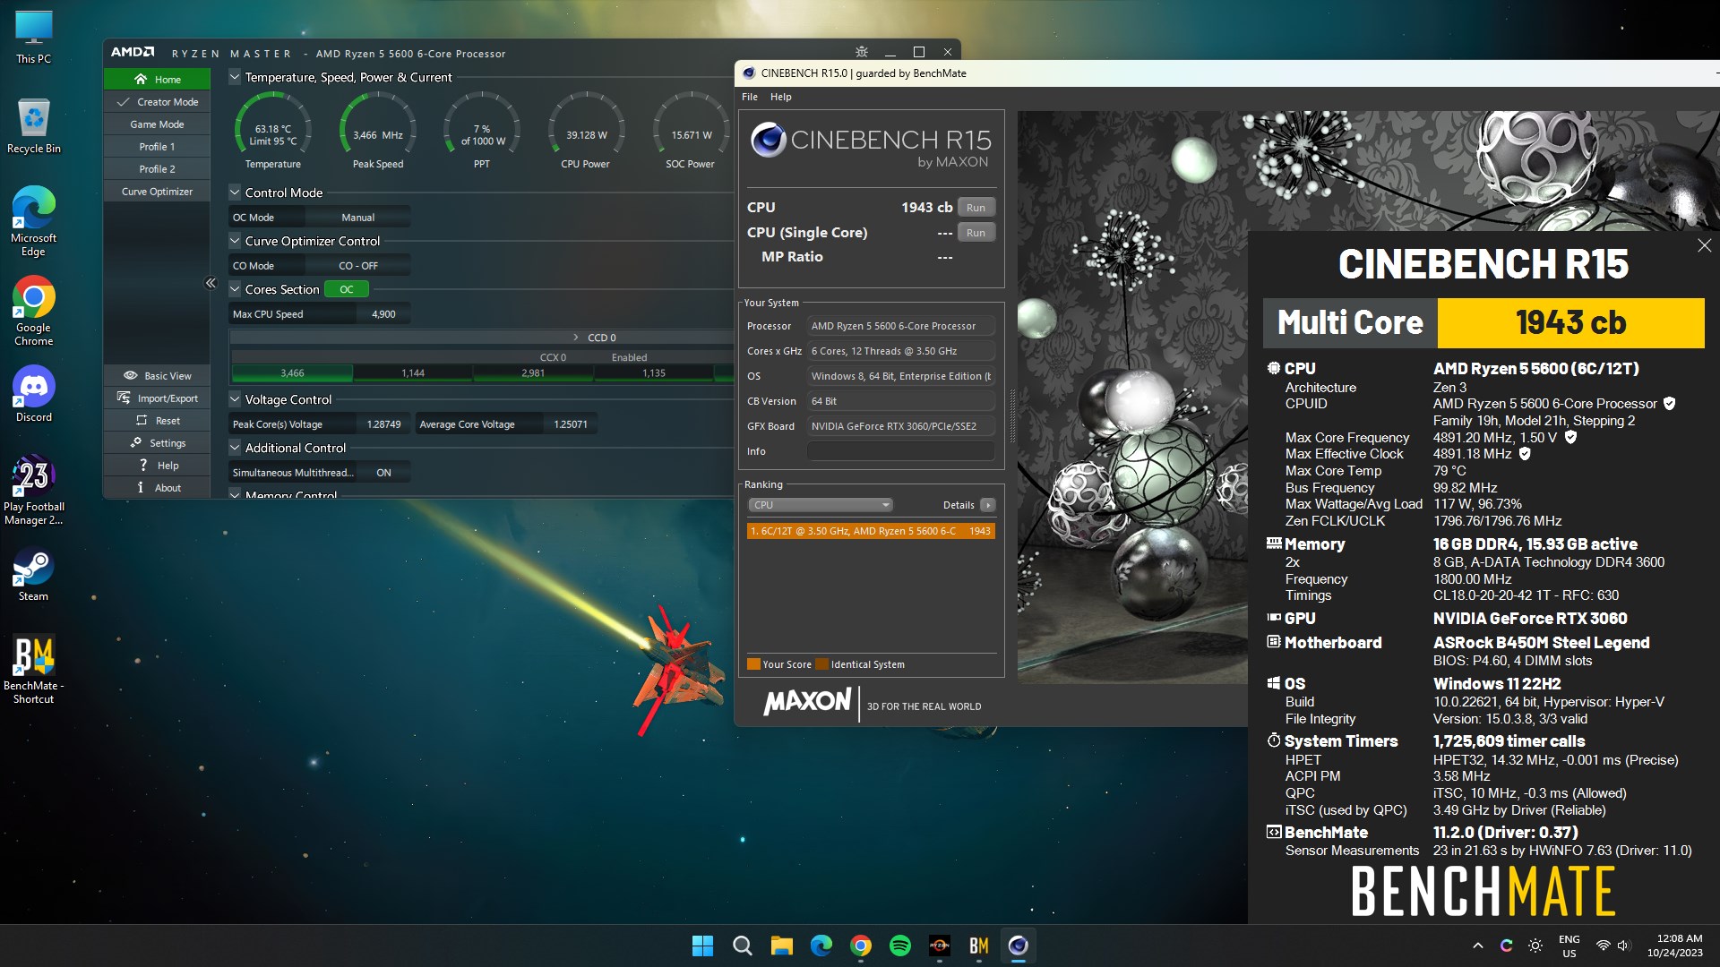The height and width of the screenshot is (967, 1720).
Task: Collapse the Control Mode section
Action: (x=235, y=192)
